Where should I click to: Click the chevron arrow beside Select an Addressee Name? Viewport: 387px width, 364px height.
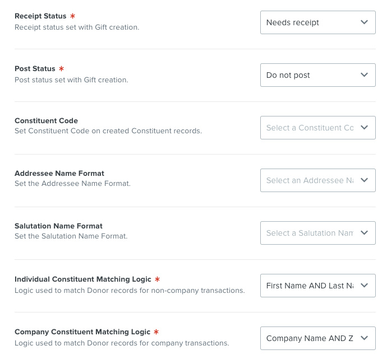pyautogui.click(x=365, y=180)
